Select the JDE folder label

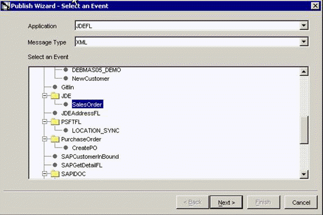point(66,96)
